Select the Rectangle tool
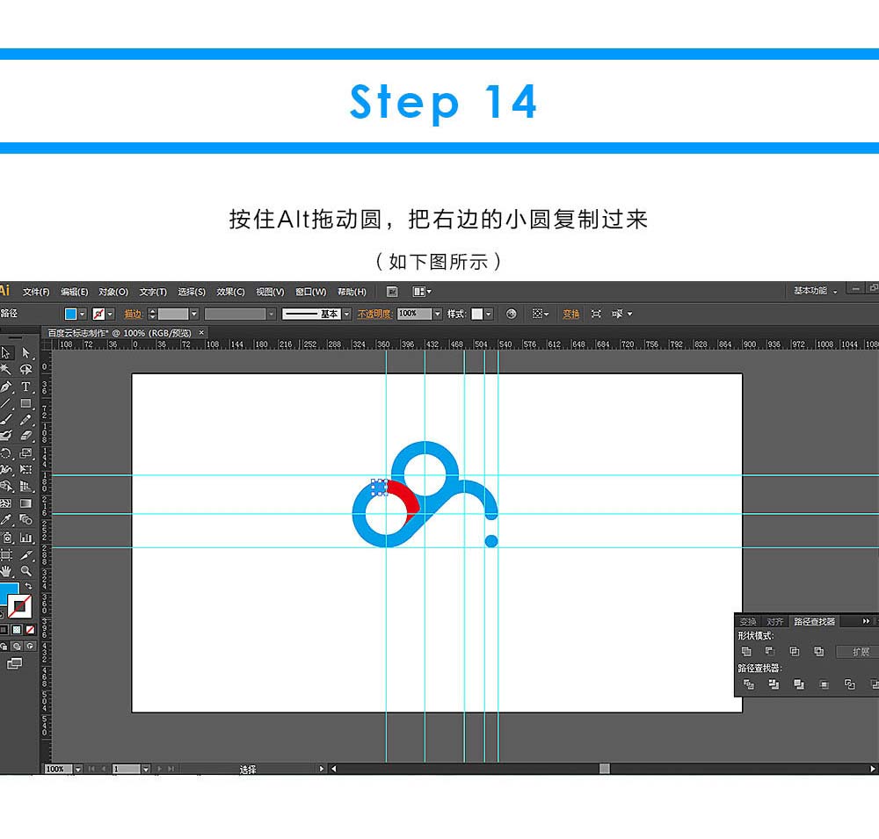Viewport: 879px width, 839px height. [25, 403]
